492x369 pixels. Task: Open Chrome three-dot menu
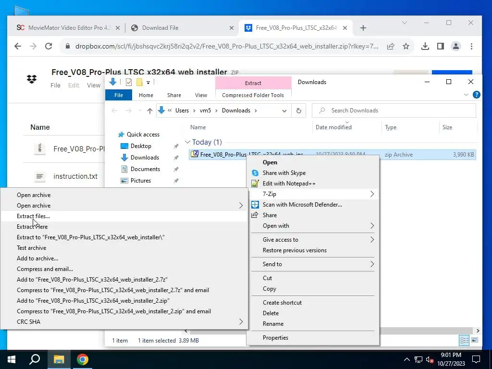coord(471,46)
